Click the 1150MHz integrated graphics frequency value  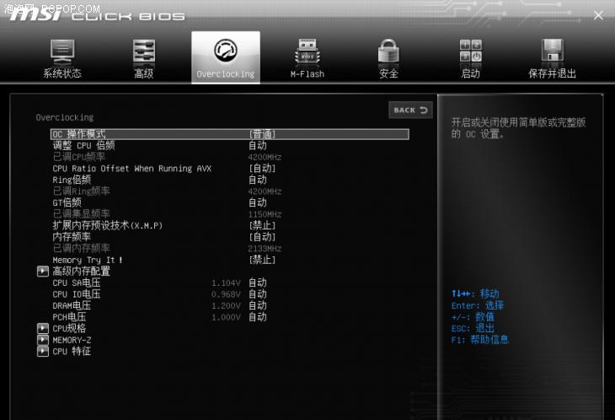pyautogui.click(x=265, y=214)
